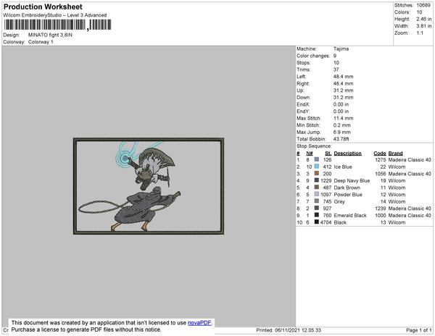Image resolution: width=435 pixels, height=336 pixels.
Task: Click the 'Brand' column header
Action: (x=395, y=154)
